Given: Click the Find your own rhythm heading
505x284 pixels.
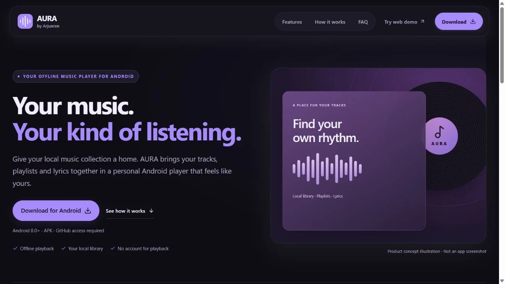Looking at the screenshot, I should [x=326, y=131].
